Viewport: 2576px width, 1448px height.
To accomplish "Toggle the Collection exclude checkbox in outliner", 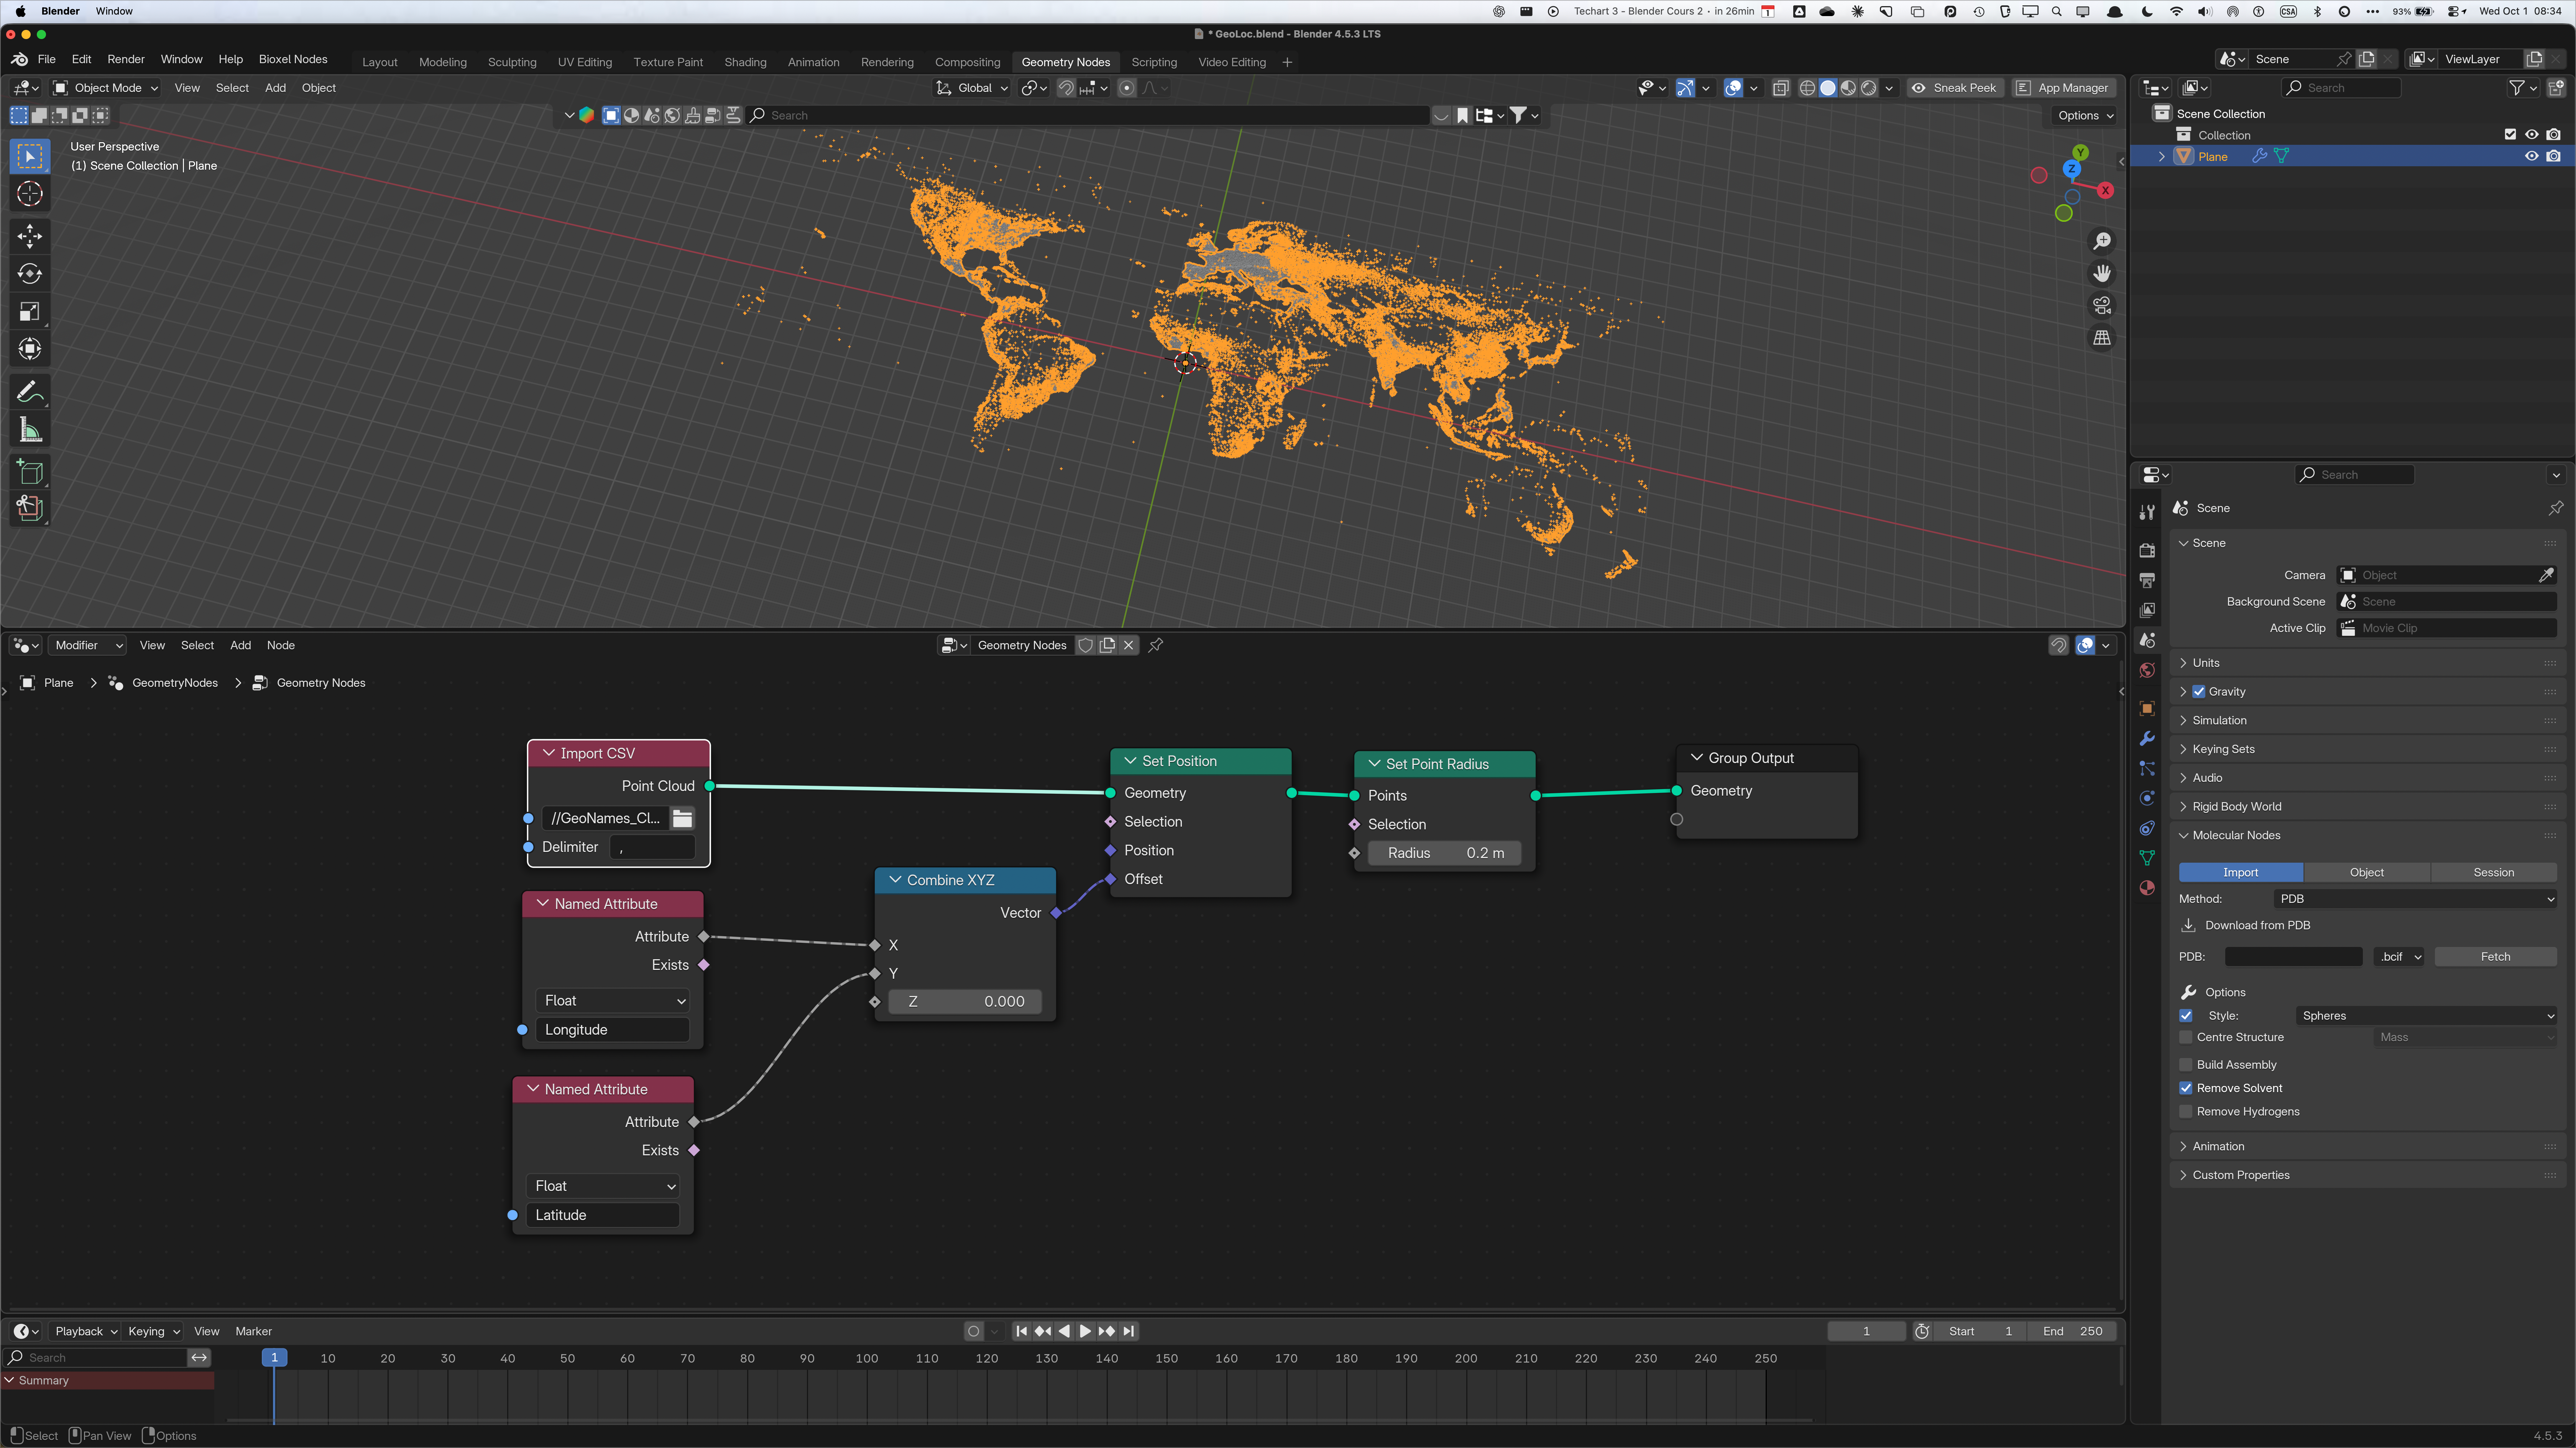I will pyautogui.click(x=2510, y=135).
